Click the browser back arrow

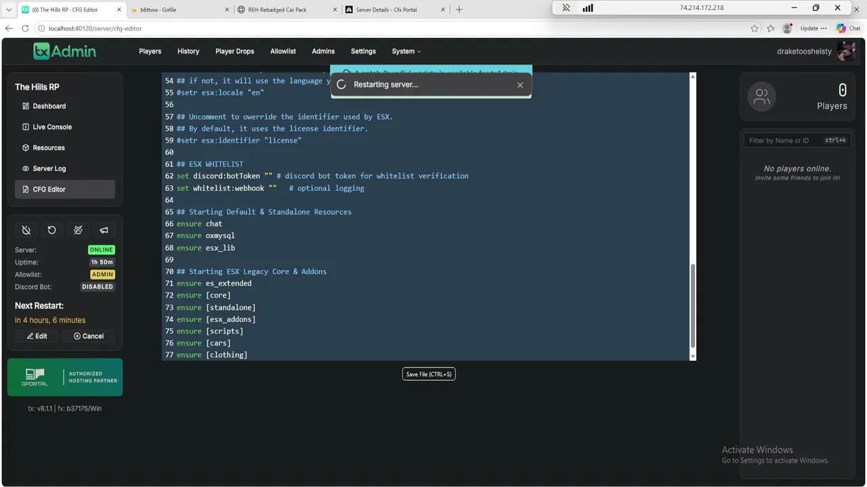pos(9,28)
